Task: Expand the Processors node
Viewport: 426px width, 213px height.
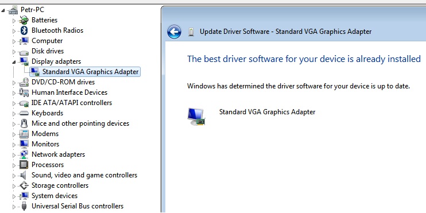Action: coord(14,165)
